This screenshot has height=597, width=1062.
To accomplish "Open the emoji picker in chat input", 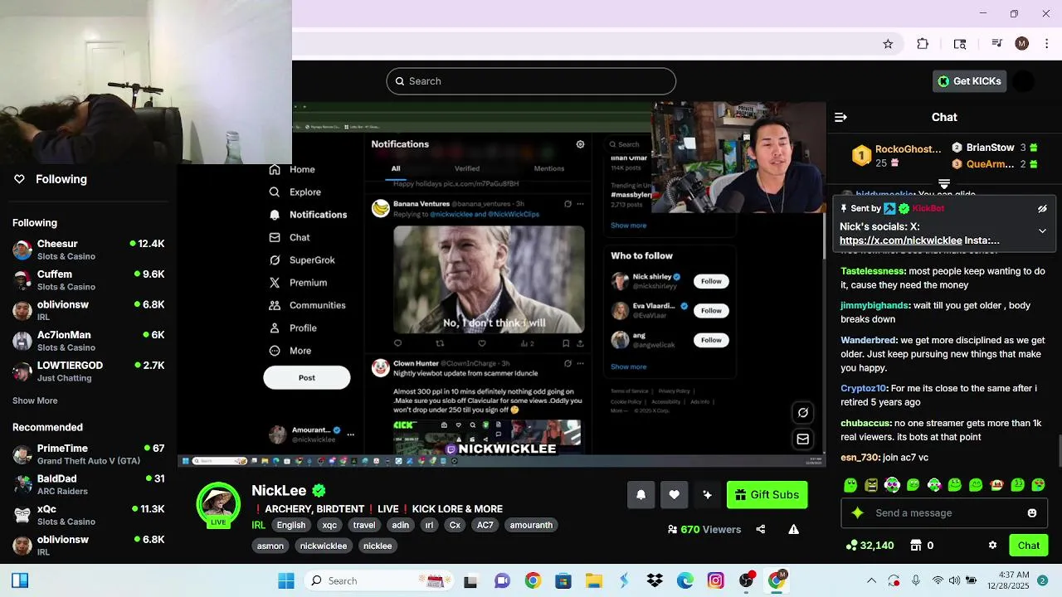I will click(x=1032, y=513).
